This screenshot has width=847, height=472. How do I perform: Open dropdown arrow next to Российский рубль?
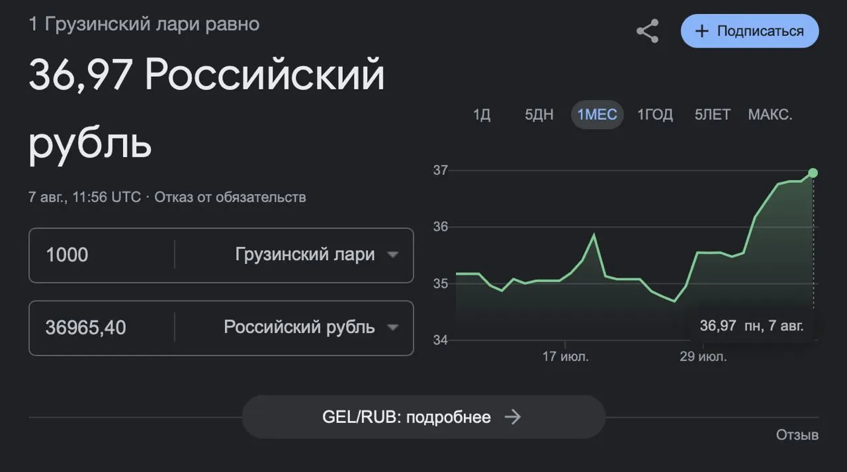(392, 328)
